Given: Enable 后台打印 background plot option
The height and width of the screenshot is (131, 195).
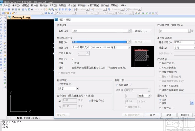Looking at the screenshot, I should 160,63.
